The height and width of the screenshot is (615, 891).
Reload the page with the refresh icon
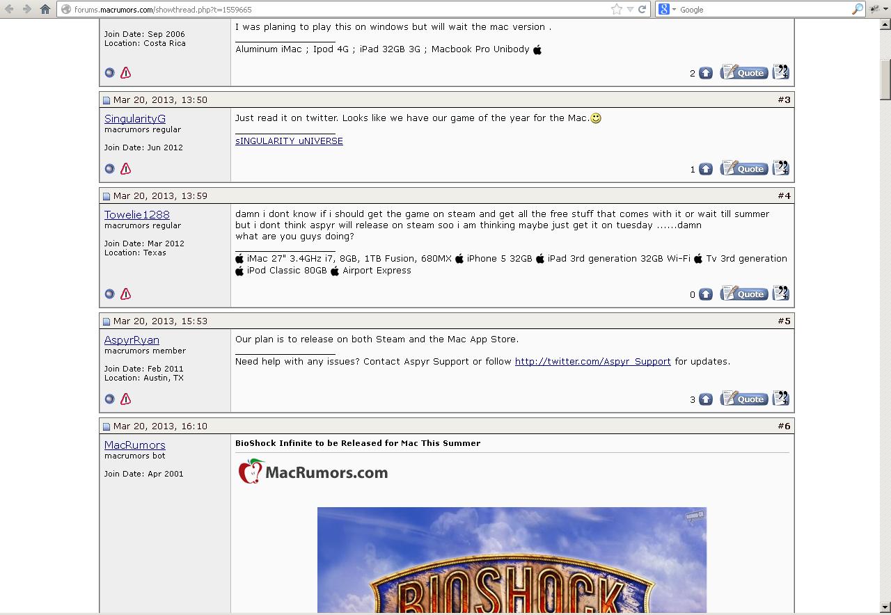642,9
